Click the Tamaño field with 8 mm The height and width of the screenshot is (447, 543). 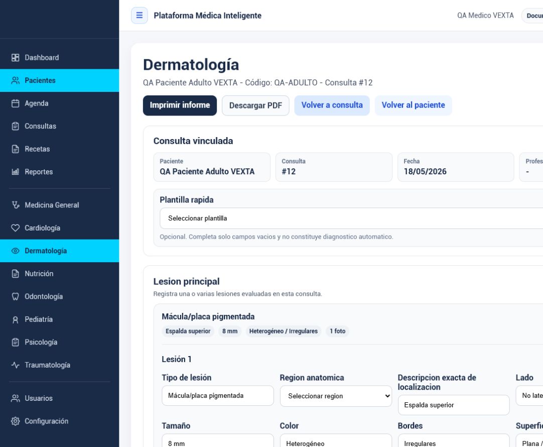pos(217,440)
